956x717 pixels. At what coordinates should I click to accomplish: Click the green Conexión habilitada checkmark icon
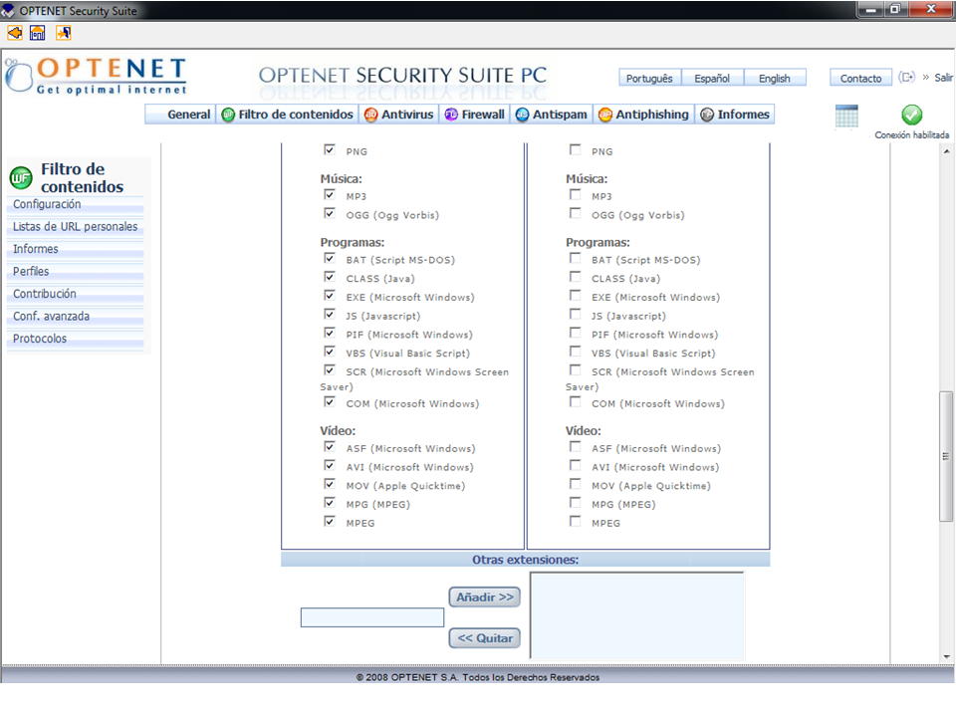(x=911, y=116)
